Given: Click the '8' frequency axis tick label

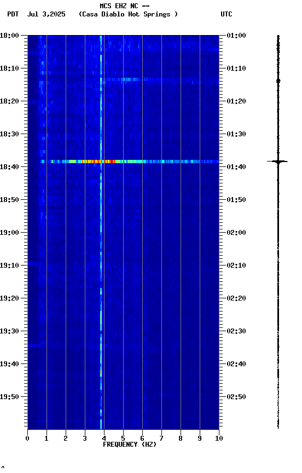Looking at the screenshot, I should (181, 439).
